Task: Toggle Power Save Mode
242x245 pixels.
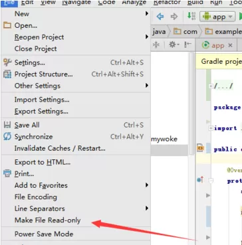Action: (76, 234)
